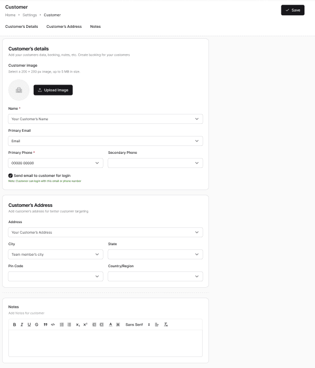Click inside the Notes text area
315x368 pixels.
point(106,343)
